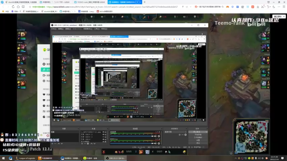The width and height of the screenshot is (287, 161).
Task: Open Windows notification center icon
Action: pos(283,158)
